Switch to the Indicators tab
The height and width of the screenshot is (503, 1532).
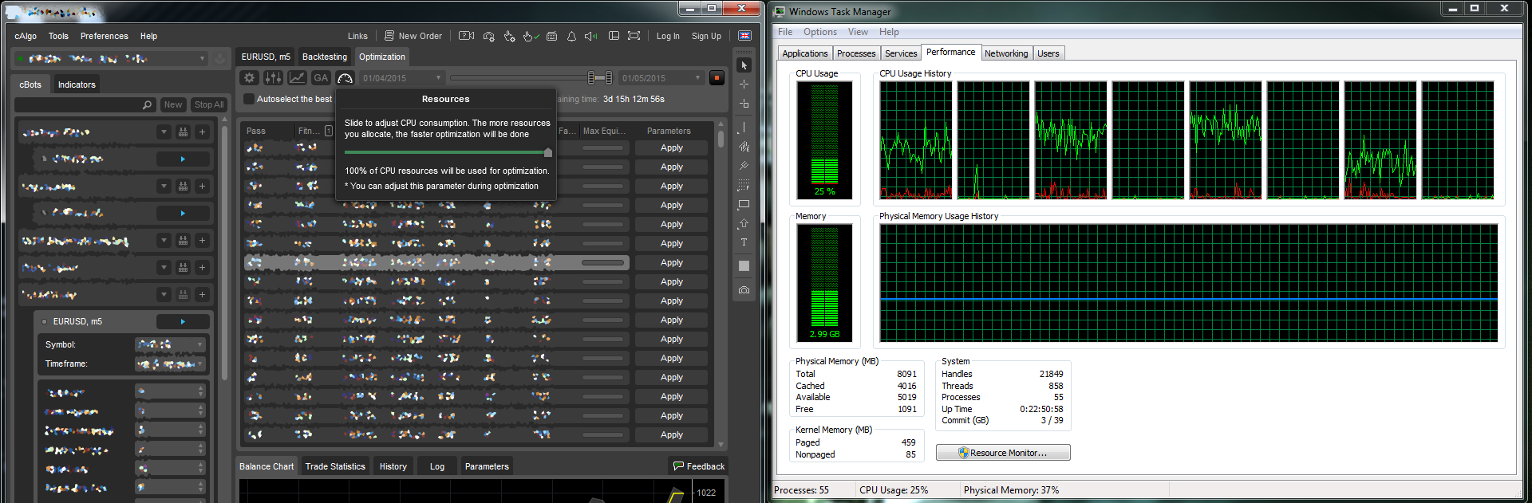tap(77, 84)
